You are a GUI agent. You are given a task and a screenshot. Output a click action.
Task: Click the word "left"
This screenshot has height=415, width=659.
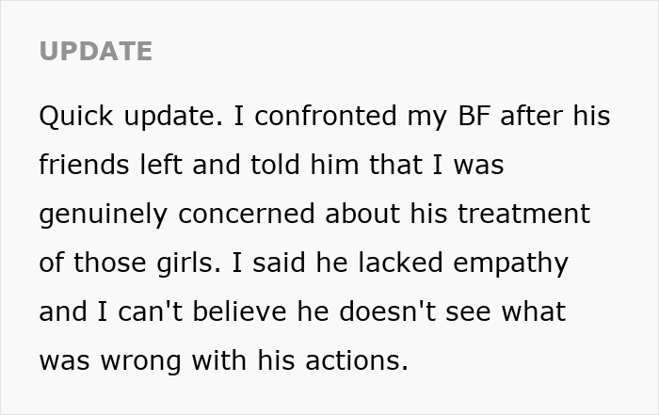(160, 165)
